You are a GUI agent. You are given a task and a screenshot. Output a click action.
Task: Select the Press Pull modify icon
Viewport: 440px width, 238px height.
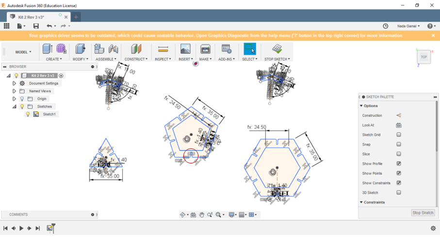pyautogui.click(x=80, y=49)
